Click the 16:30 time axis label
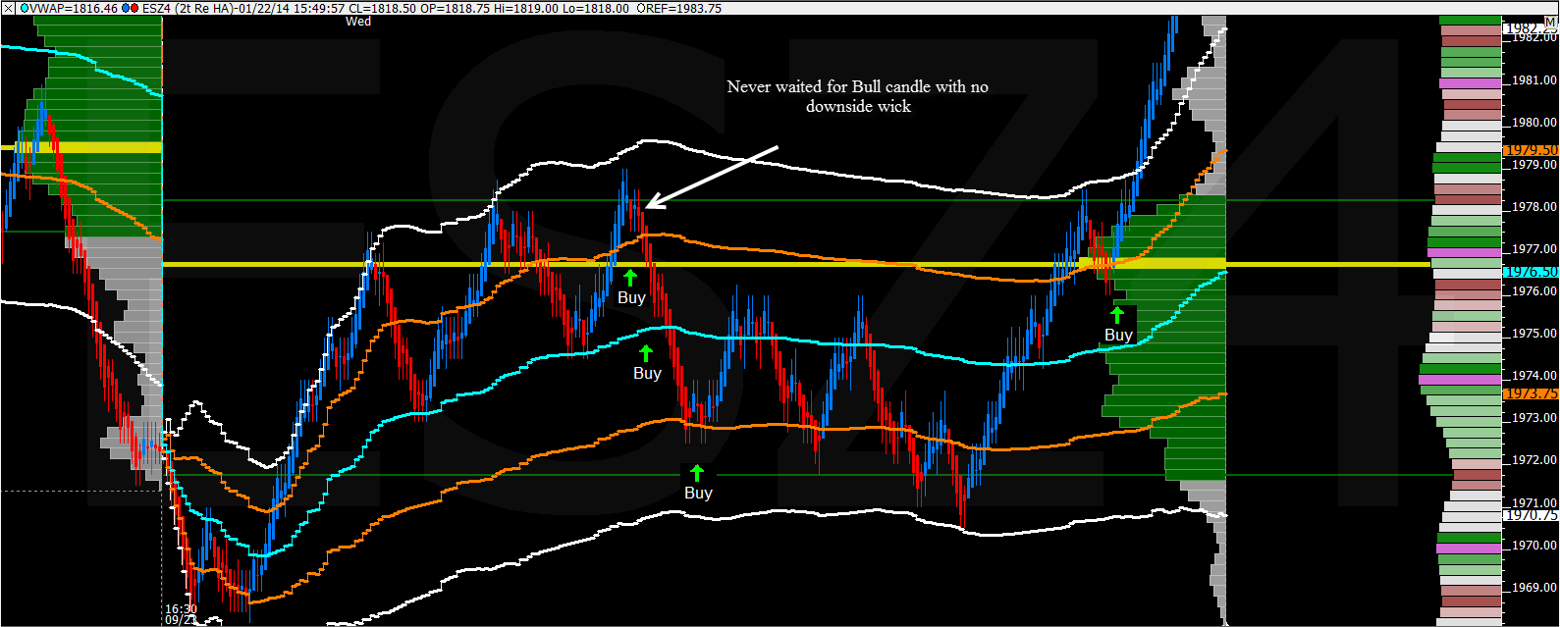1560x627 pixels. [181, 609]
